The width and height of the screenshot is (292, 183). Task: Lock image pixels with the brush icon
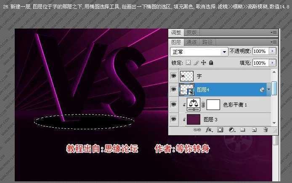click(196, 63)
